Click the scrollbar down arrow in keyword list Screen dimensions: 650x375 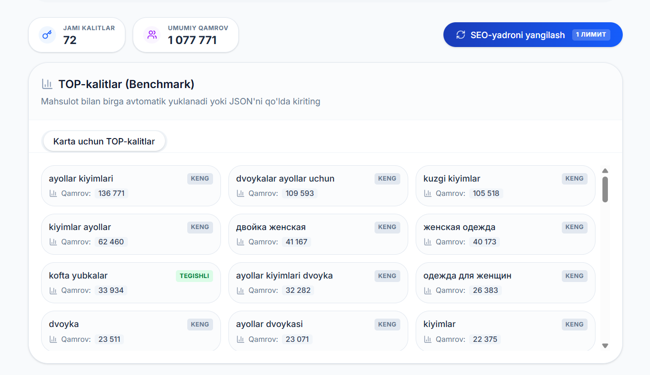click(605, 346)
